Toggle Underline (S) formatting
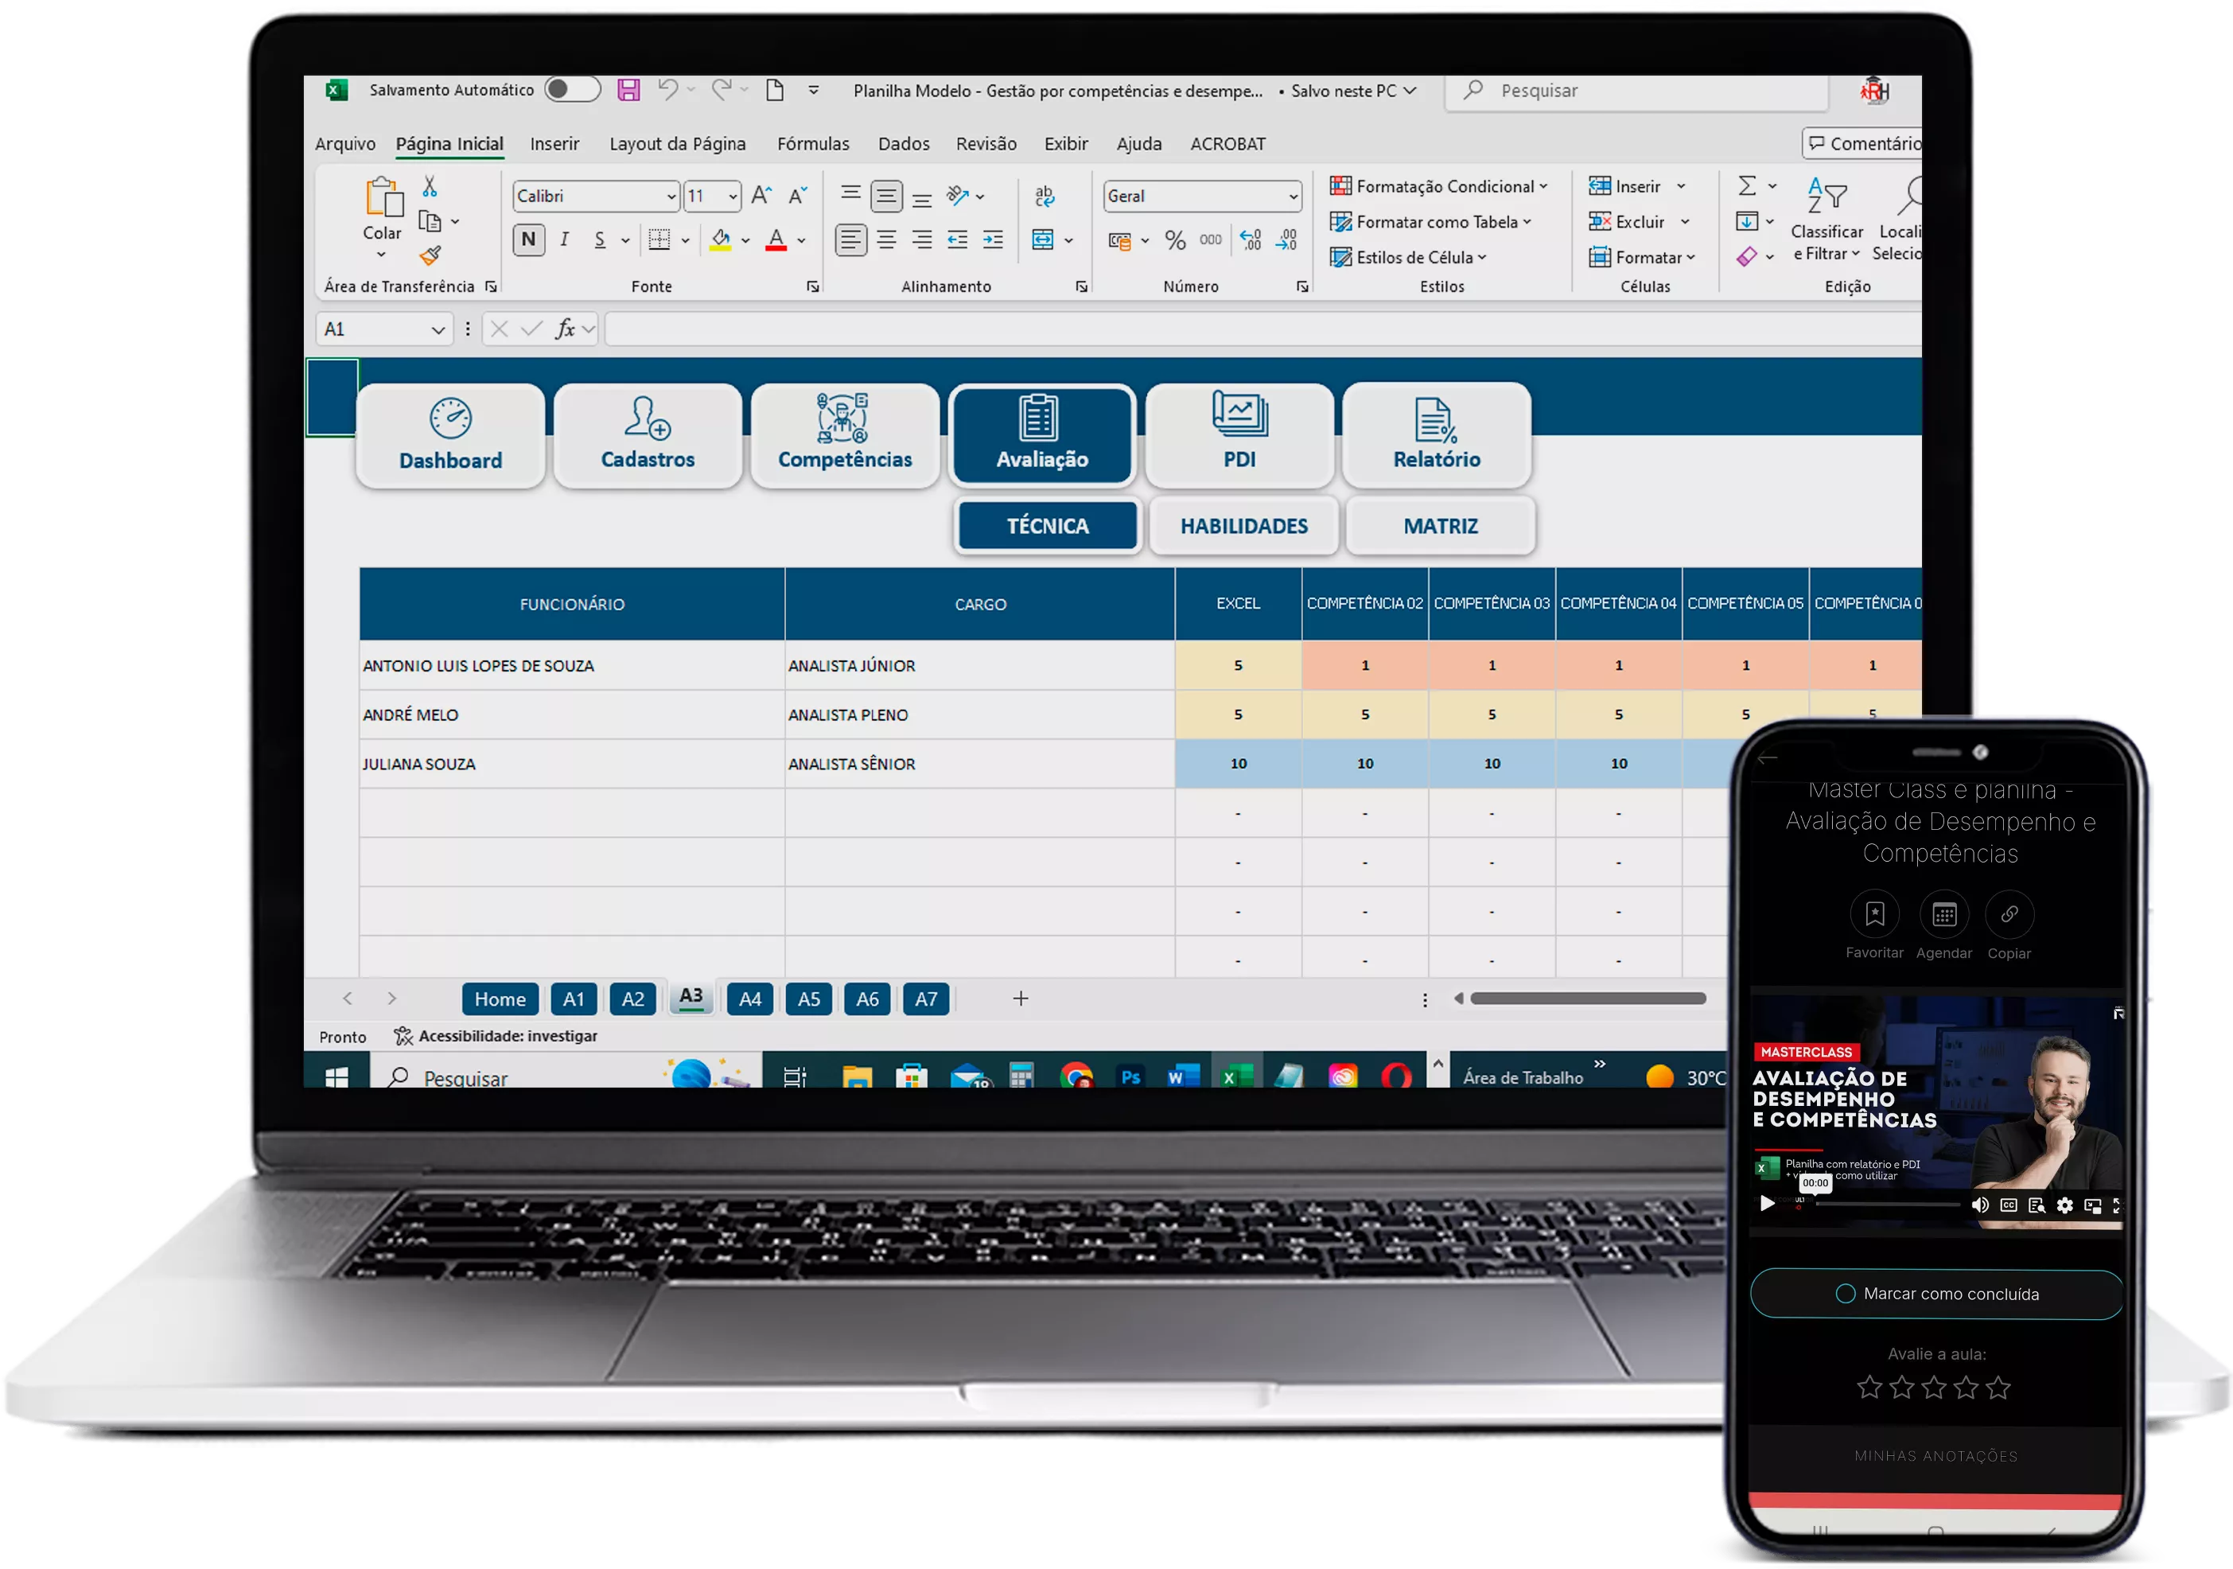Image resolution: width=2233 pixels, height=1569 pixels. tap(600, 239)
